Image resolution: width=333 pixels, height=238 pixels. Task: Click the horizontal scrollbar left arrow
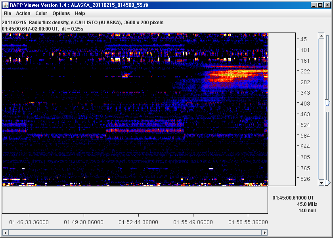pos(6,232)
